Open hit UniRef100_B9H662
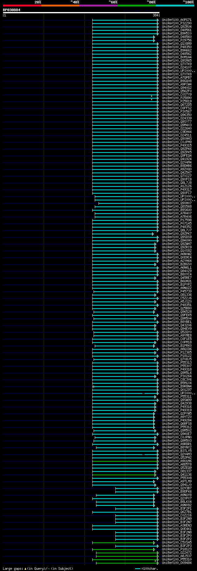This screenshot has height=571, width=197. (177, 50)
